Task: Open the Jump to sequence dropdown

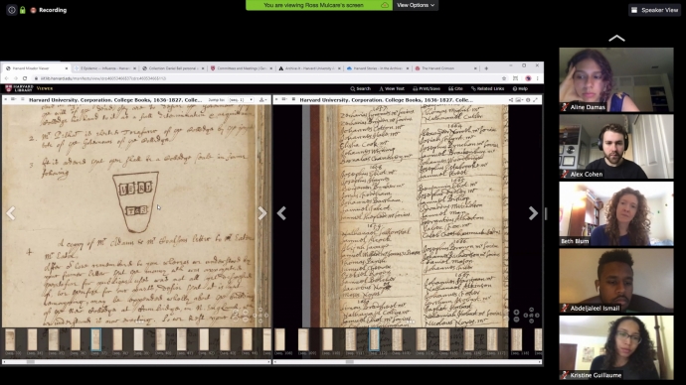Action: click(241, 100)
